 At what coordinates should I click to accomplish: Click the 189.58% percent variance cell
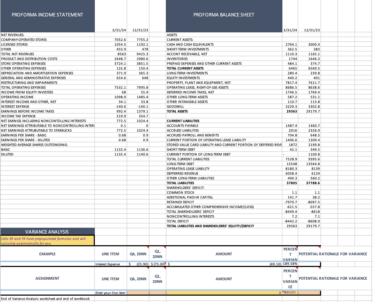[290, 264]
